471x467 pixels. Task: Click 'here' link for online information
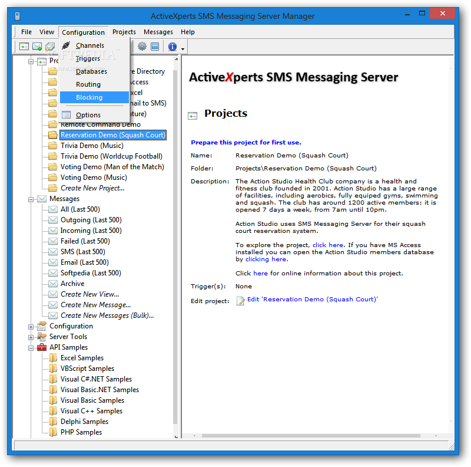point(260,273)
